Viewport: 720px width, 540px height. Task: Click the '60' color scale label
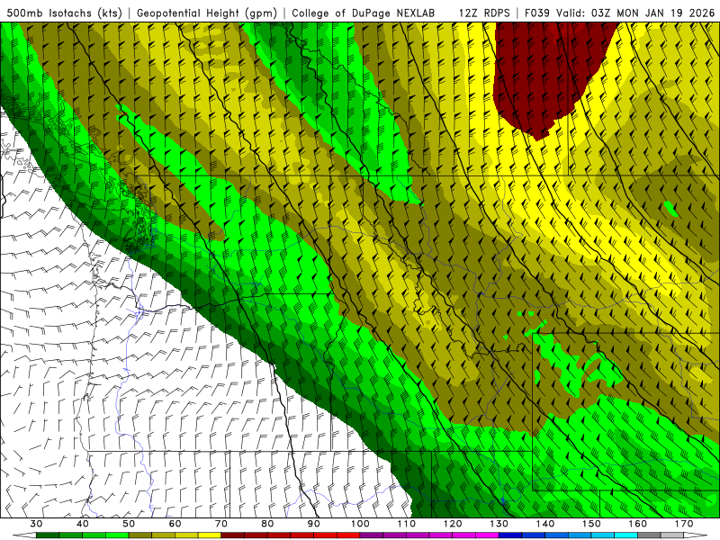click(175, 524)
